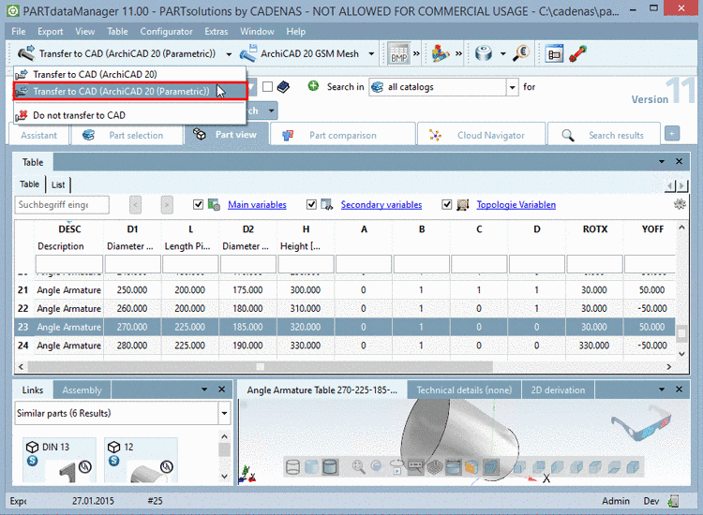Click the Topologie Variablen link
703x515 pixels.
[516, 204]
